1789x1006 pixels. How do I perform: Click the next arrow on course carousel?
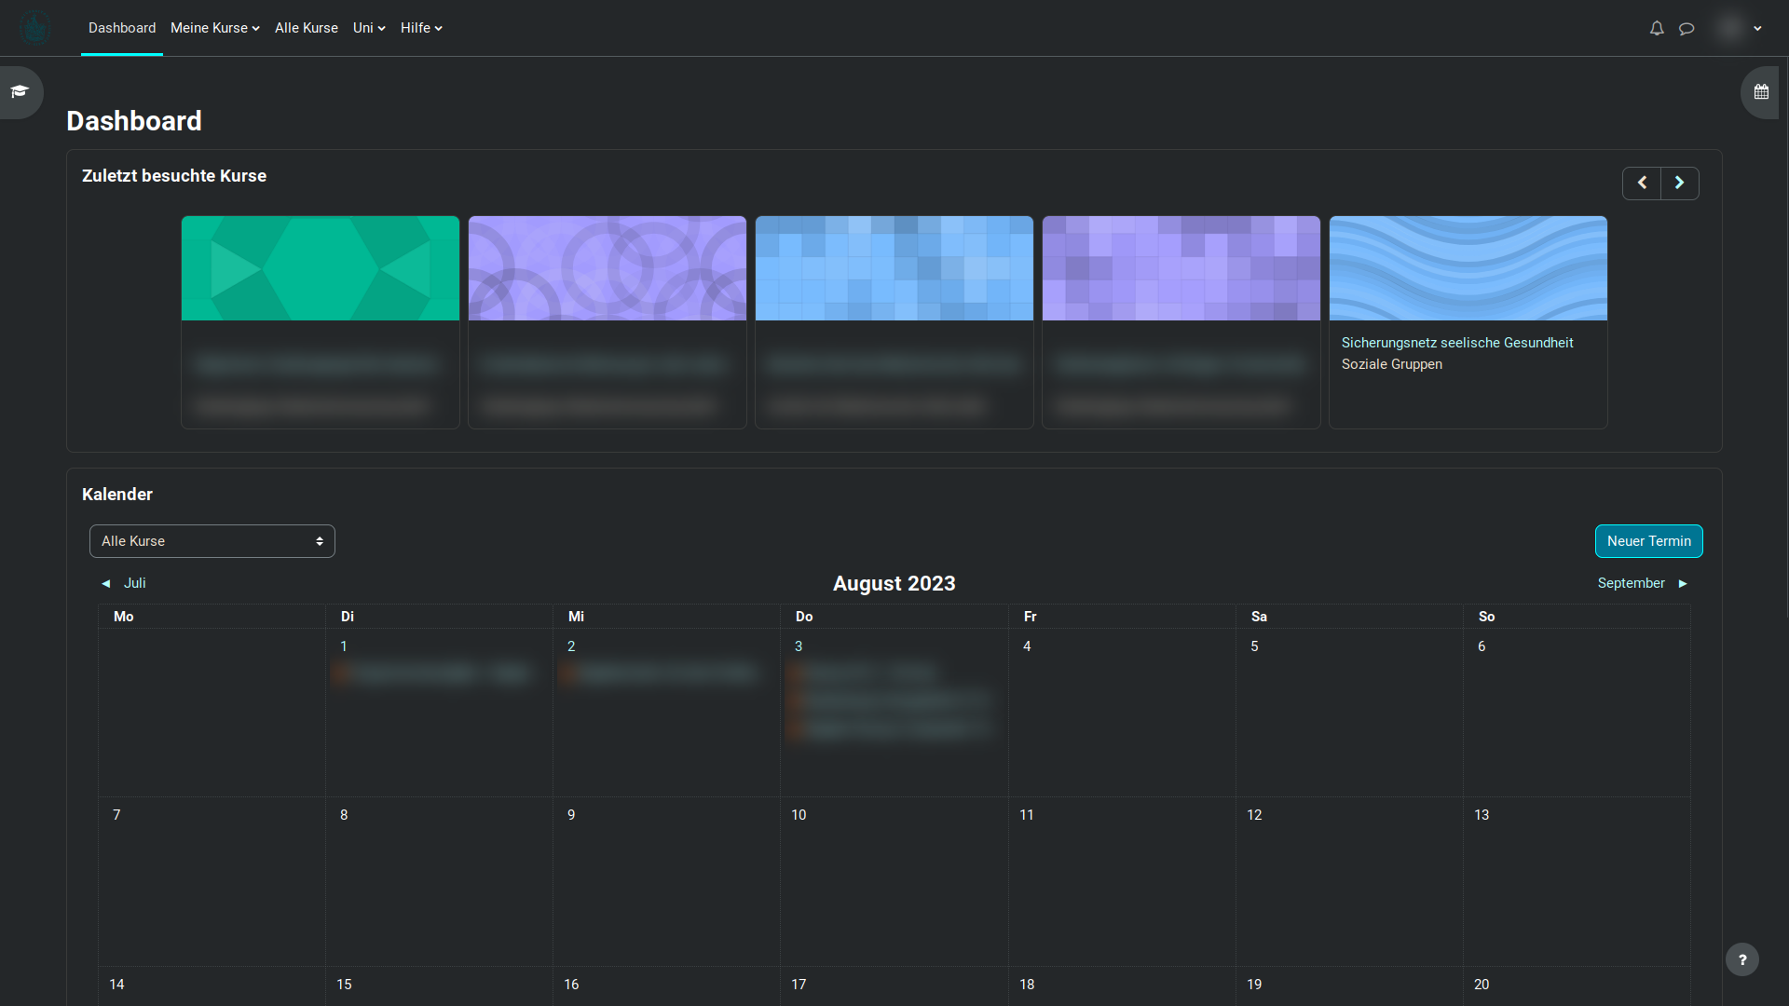coord(1680,183)
